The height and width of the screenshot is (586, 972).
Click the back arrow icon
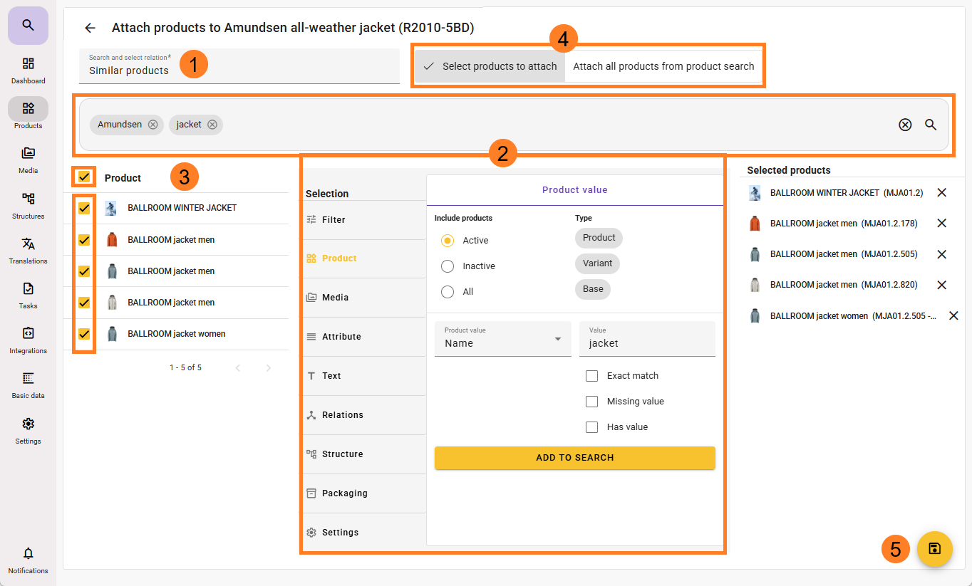(90, 28)
